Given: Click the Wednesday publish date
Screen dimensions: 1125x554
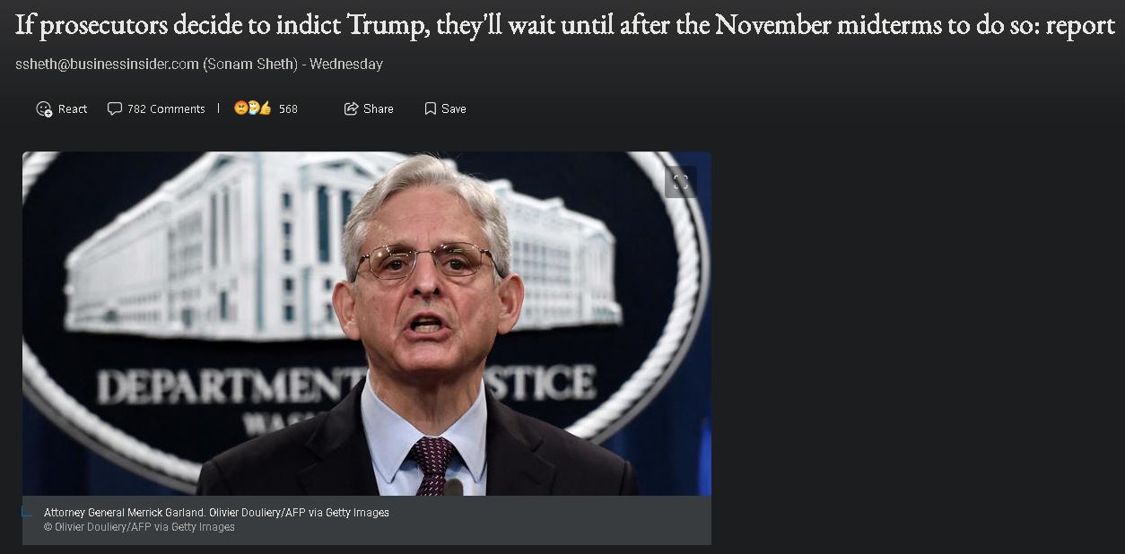Looking at the screenshot, I should click(x=345, y=65).
